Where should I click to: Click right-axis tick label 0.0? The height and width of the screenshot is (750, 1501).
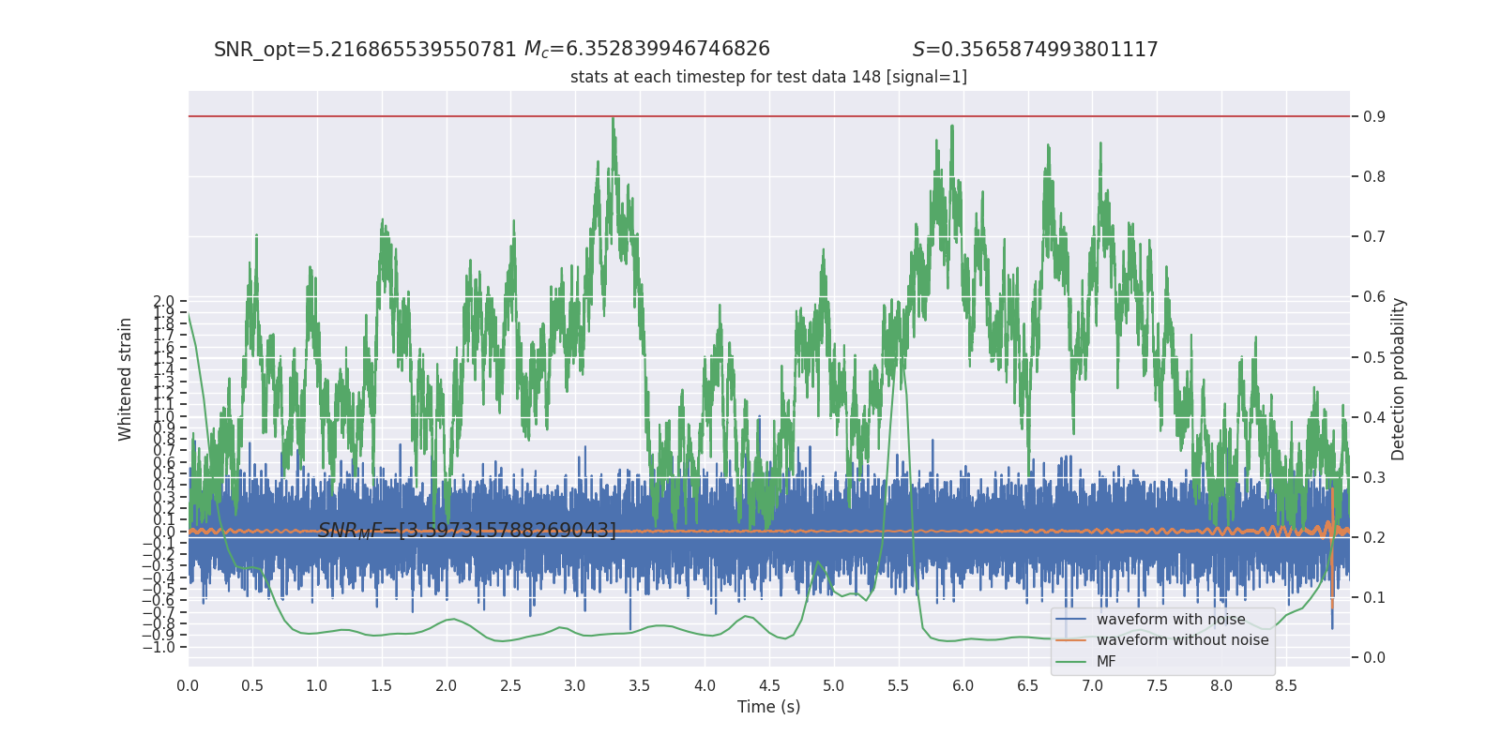click(1374, 657)
